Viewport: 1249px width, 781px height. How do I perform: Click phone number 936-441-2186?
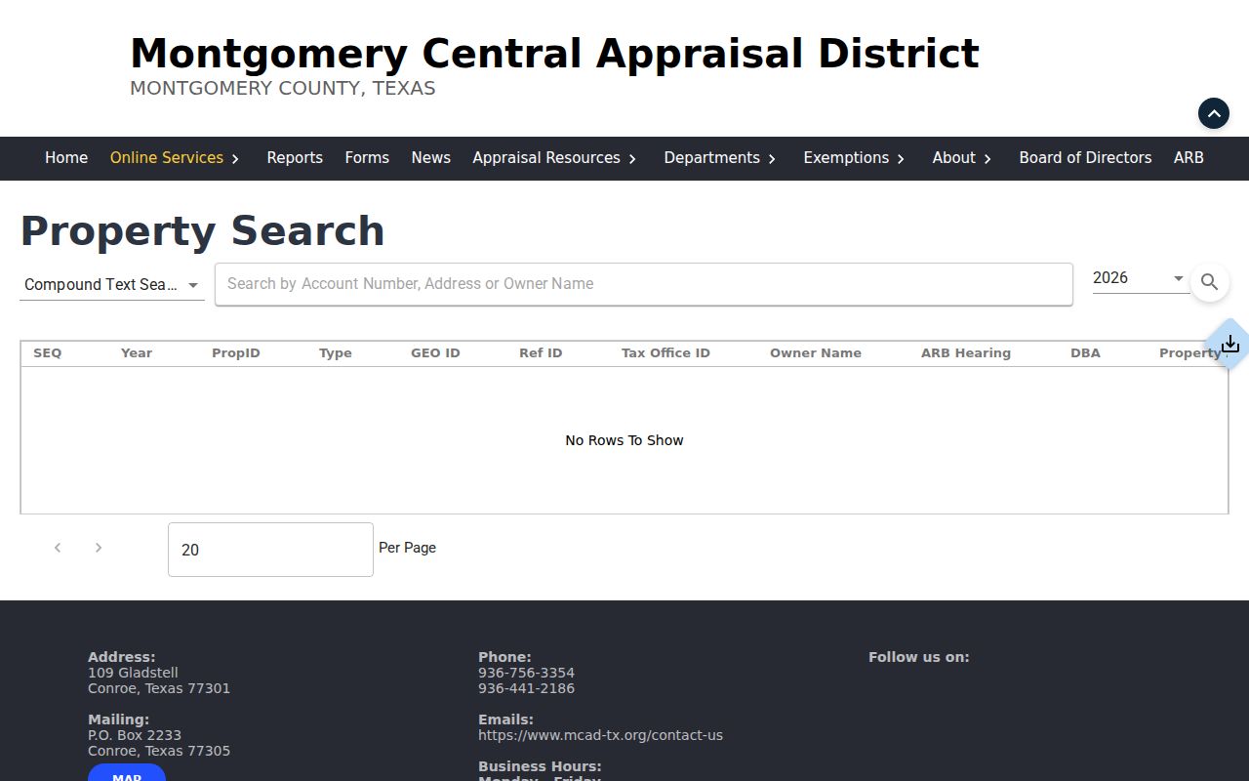pos(526,688)
